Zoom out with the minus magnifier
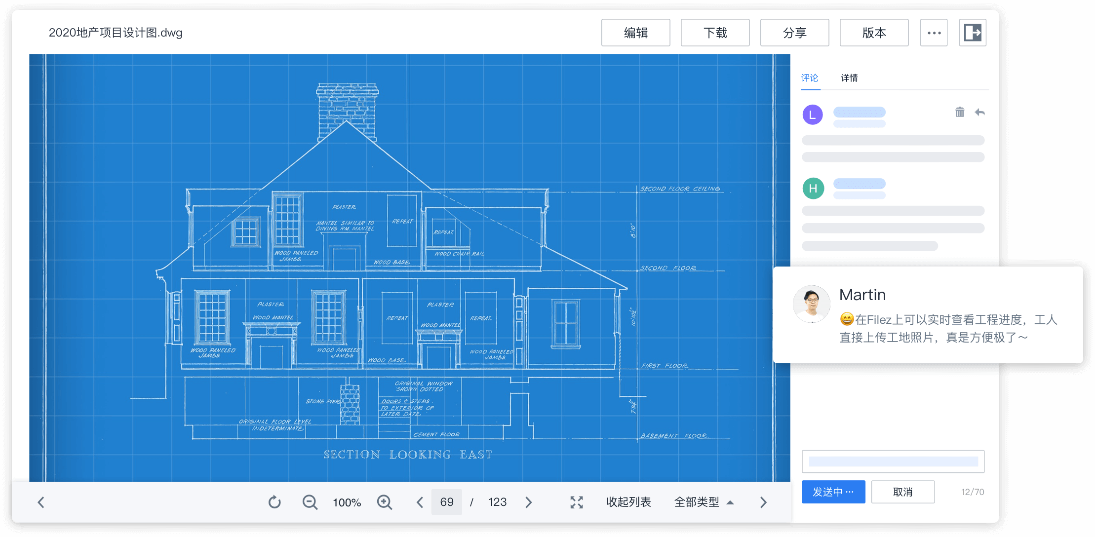This screenshot has width=1095, height=537. (310, 502)
